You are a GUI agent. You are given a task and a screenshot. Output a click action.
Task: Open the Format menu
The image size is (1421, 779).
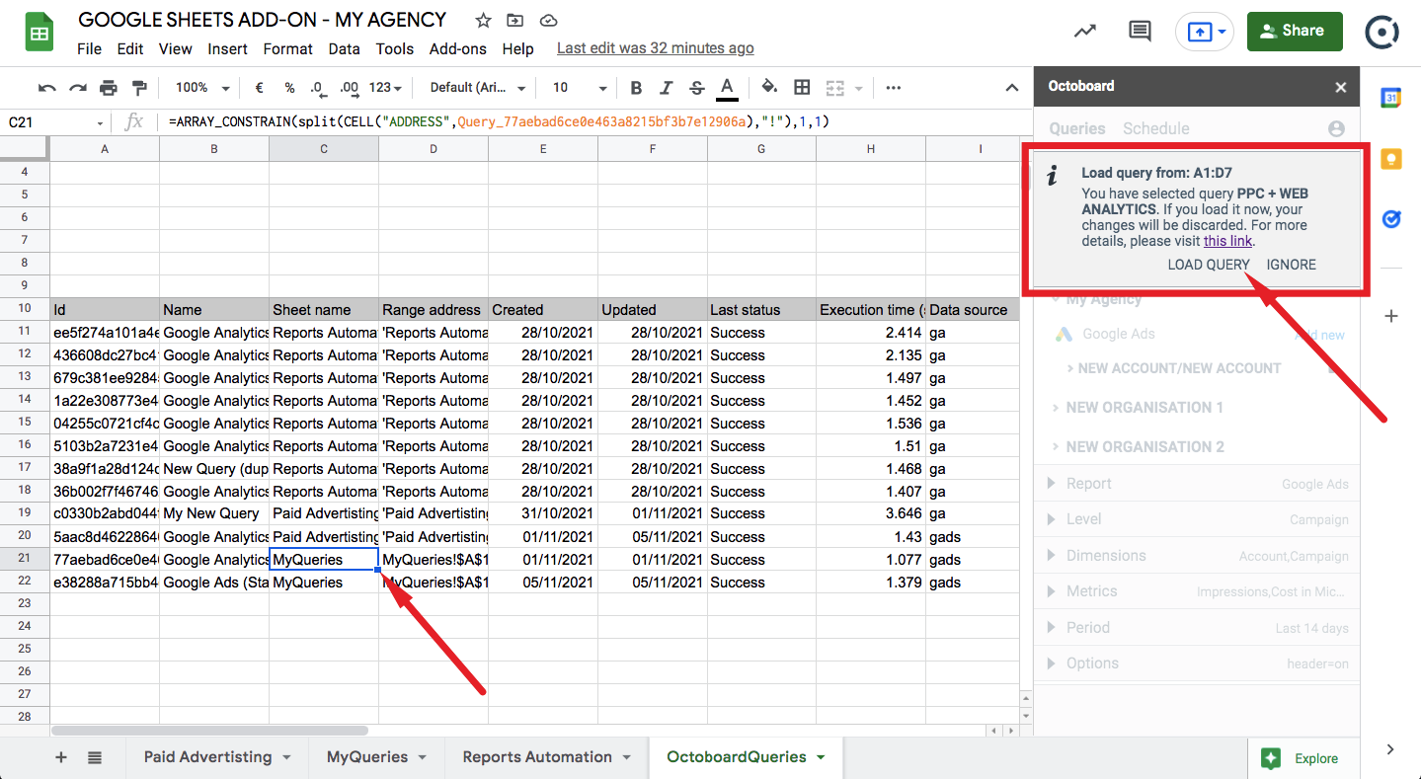point(287,48)
